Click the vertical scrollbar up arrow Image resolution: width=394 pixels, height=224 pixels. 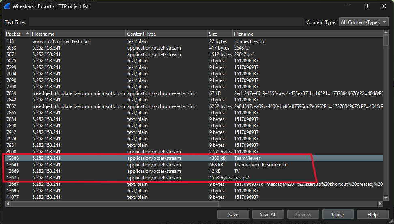tap(386, 34)
